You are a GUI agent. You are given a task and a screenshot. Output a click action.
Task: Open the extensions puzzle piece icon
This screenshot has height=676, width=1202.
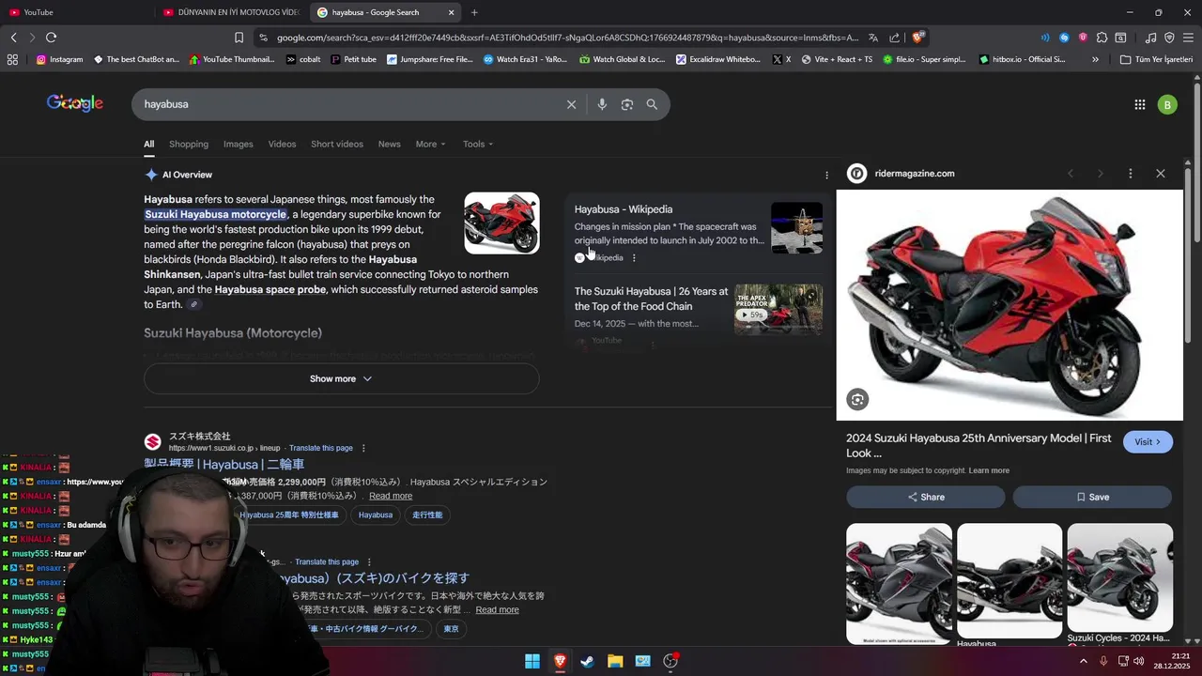click(1102, 38)
